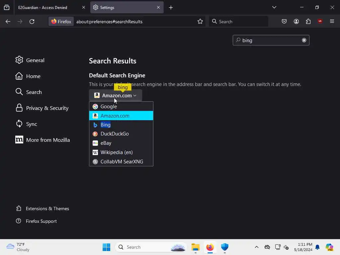Viewport: 340px width, 255px height.
Task: Click the muted volume tray icon
Action: [x=286, y=247]
